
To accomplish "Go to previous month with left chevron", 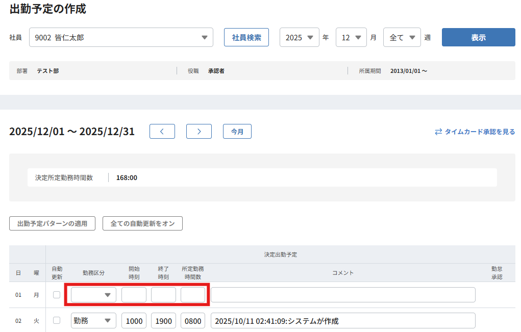I will (162, 132).
